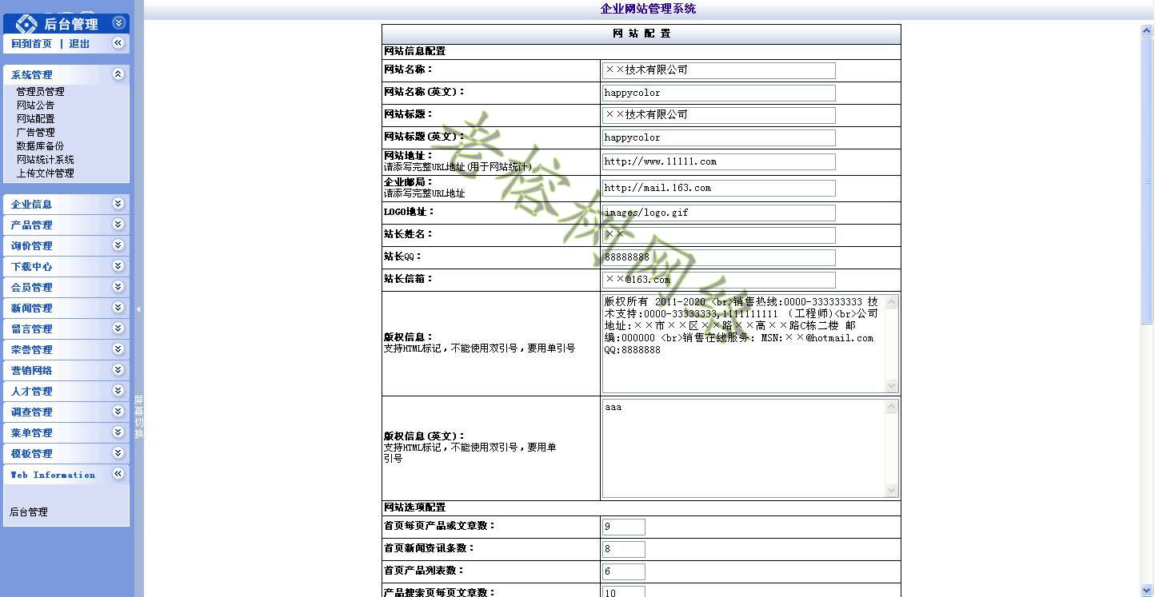This screenshot has height=597, width=1155.
Task: Edit the 企业邮局 URL field
Action: pyautogui.click(x=718, y=188)
